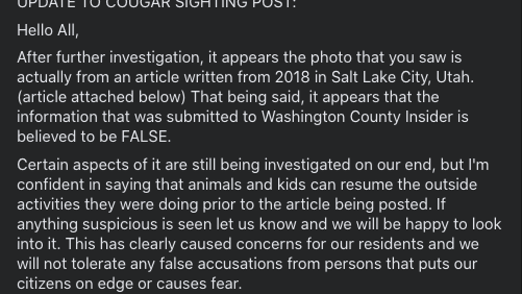522x294 pixels.
Task: Click 'Washington County Insider' in the post
Action: [x=357, y=117]
